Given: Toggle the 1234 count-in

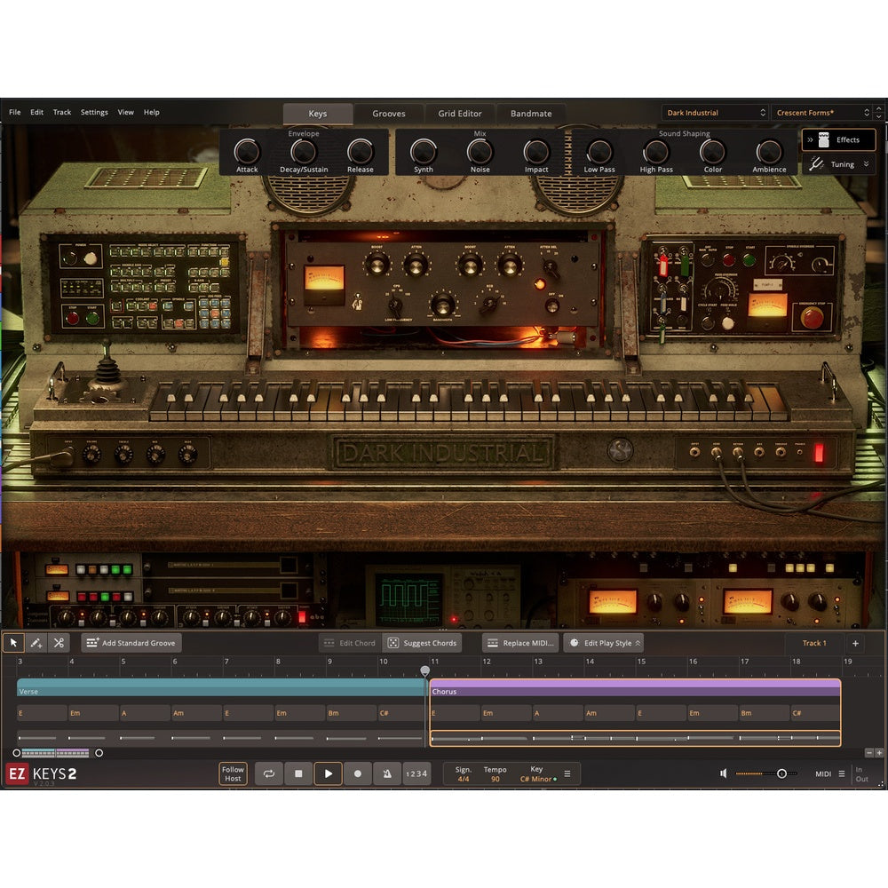Looking at the screenshot, I should tap(416, 773).
